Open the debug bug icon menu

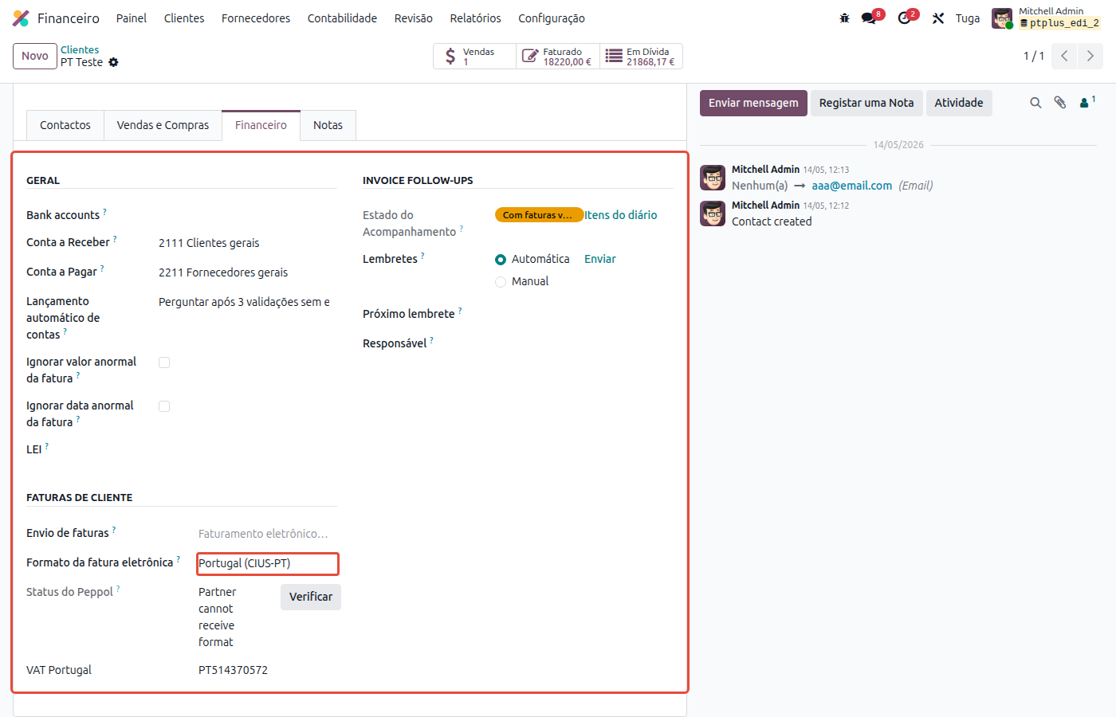pyautogui.click(x=844, y=18)
